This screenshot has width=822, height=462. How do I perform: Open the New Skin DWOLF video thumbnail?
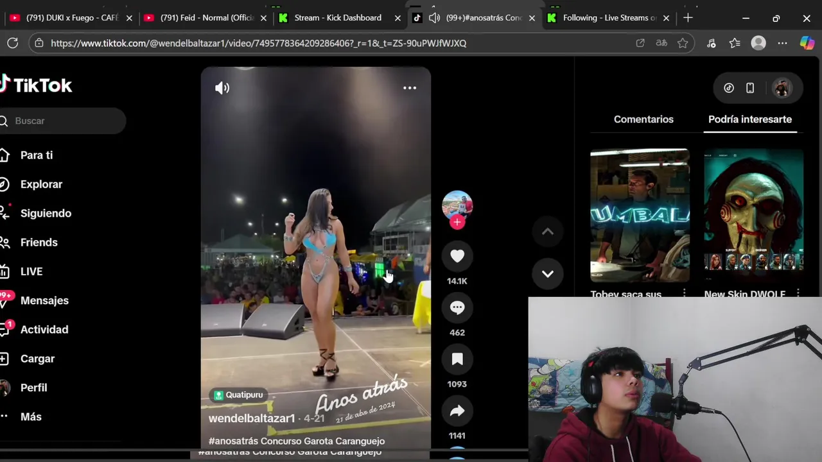[754, 216]
